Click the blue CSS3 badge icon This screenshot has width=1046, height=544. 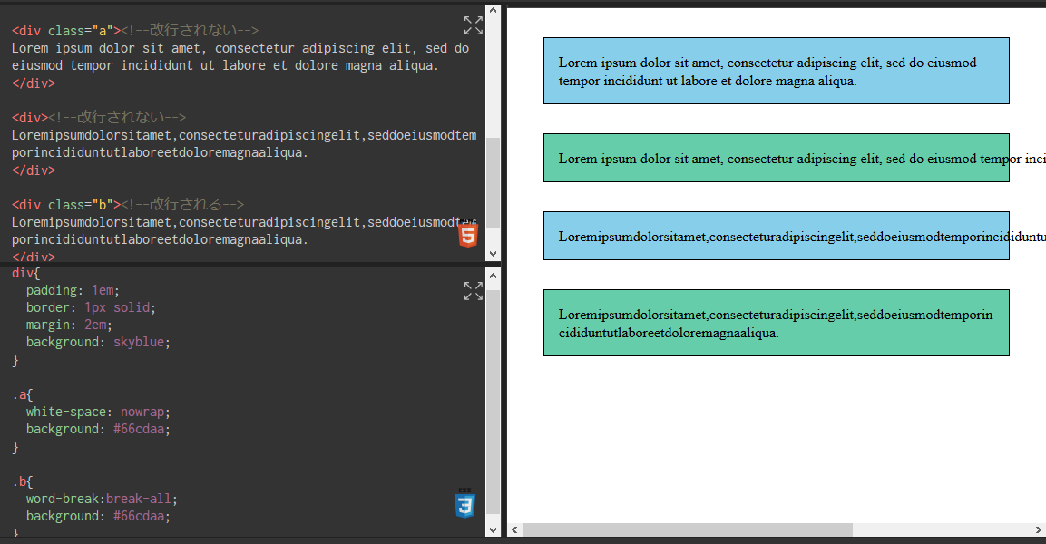(x=464, y=504)
